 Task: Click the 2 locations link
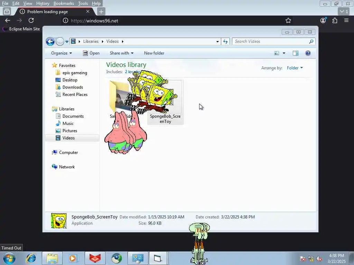pyautogui.click(x=133, y=72)
